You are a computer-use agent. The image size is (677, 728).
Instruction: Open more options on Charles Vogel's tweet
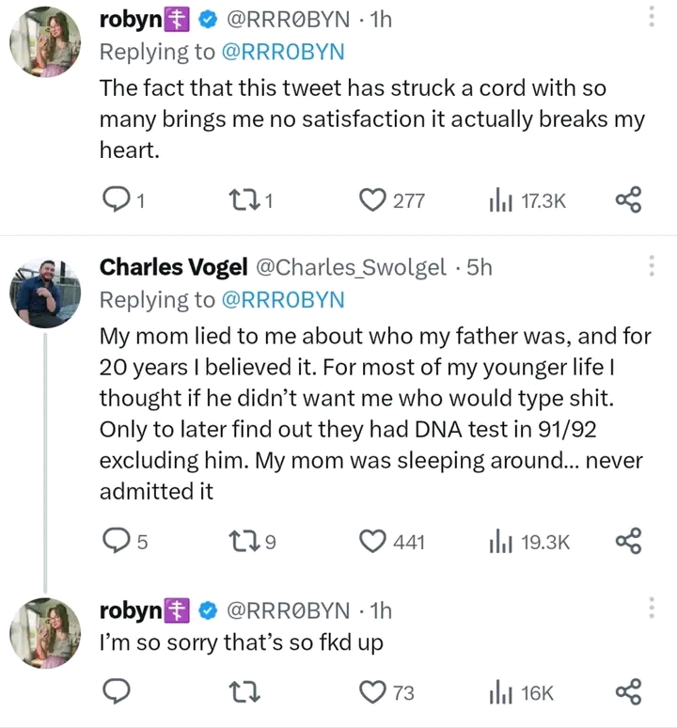click(653, 267)
